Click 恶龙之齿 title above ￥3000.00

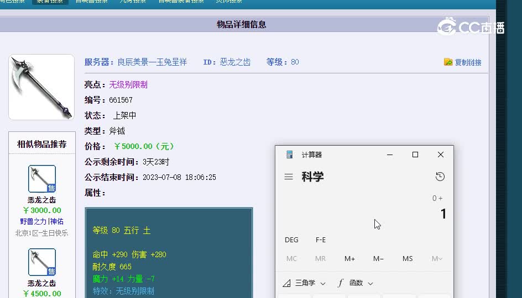[41, 200]
